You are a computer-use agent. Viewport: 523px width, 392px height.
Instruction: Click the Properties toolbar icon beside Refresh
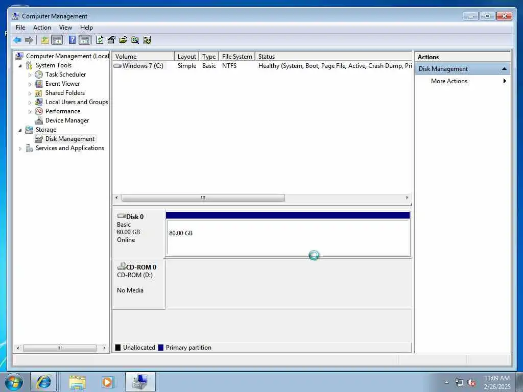pyautogui.click(x=111, y=40)
